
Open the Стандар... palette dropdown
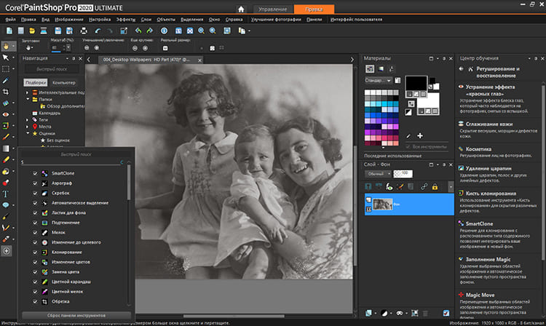(x=378, y=80)
